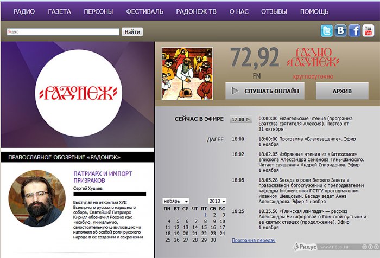380x258 pixels.
Task: Select date 1 in the calendar
Action: point(205,215)
